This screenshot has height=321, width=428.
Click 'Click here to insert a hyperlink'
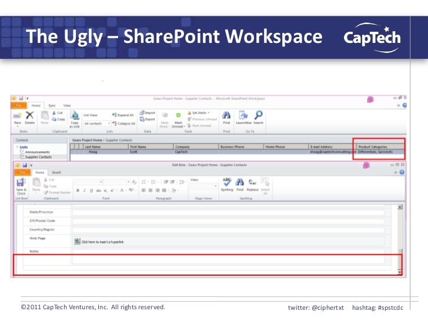[x=102, y=242]
